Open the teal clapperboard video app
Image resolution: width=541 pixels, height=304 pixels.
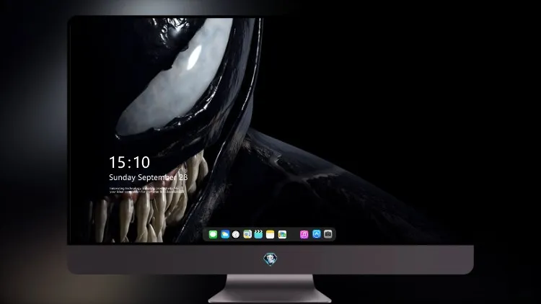tap(258, 234)
